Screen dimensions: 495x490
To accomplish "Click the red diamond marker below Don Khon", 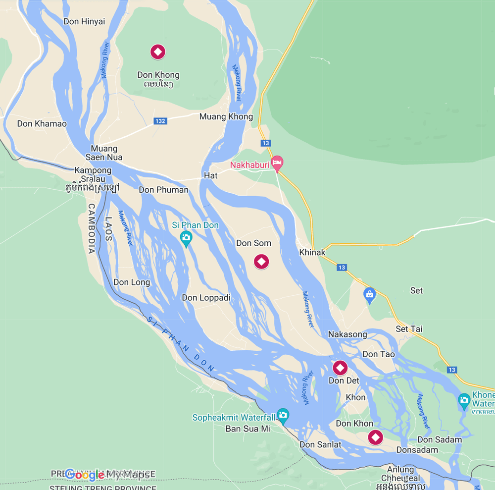I will [375, 437].
